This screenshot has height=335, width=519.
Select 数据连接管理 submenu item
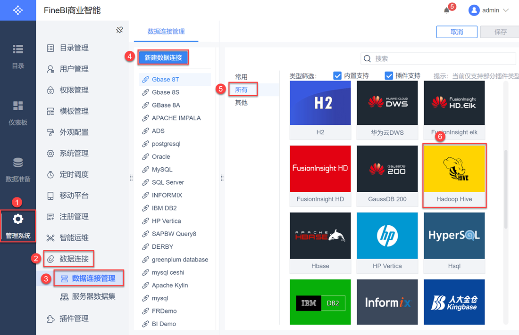89,278
